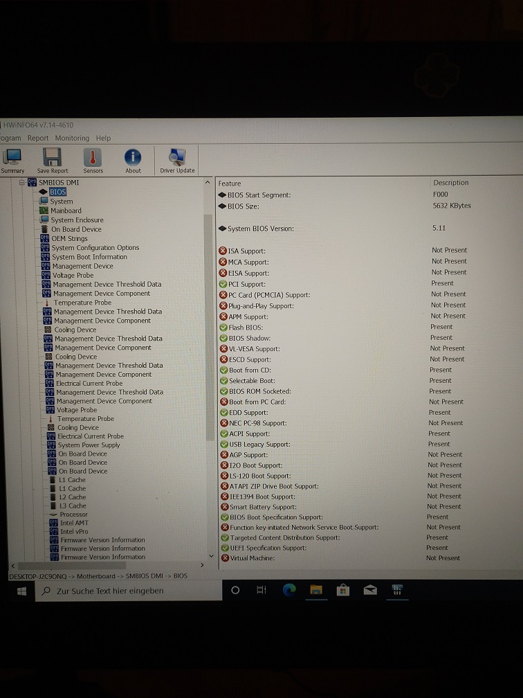Select the ACPI Support row
This screenshot has height=698, width=523.
pos(369,433)
